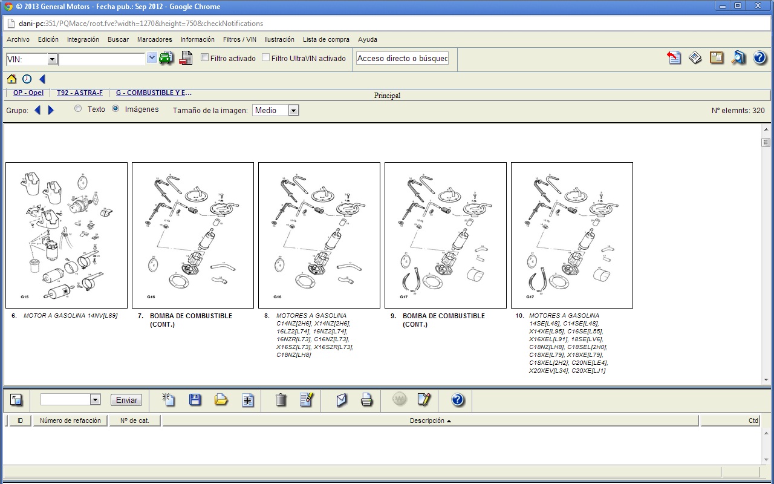
Task: Click the home icon in navigation bar
Action: (x=11, y=79)
